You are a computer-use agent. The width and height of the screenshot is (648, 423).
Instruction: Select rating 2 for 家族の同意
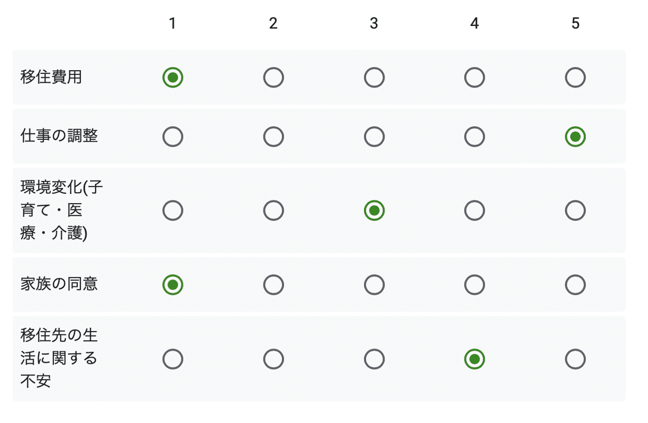[273, 285]
